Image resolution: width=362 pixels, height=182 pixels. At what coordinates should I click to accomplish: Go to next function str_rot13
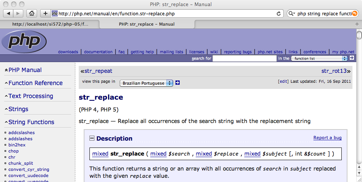[334, 71]
